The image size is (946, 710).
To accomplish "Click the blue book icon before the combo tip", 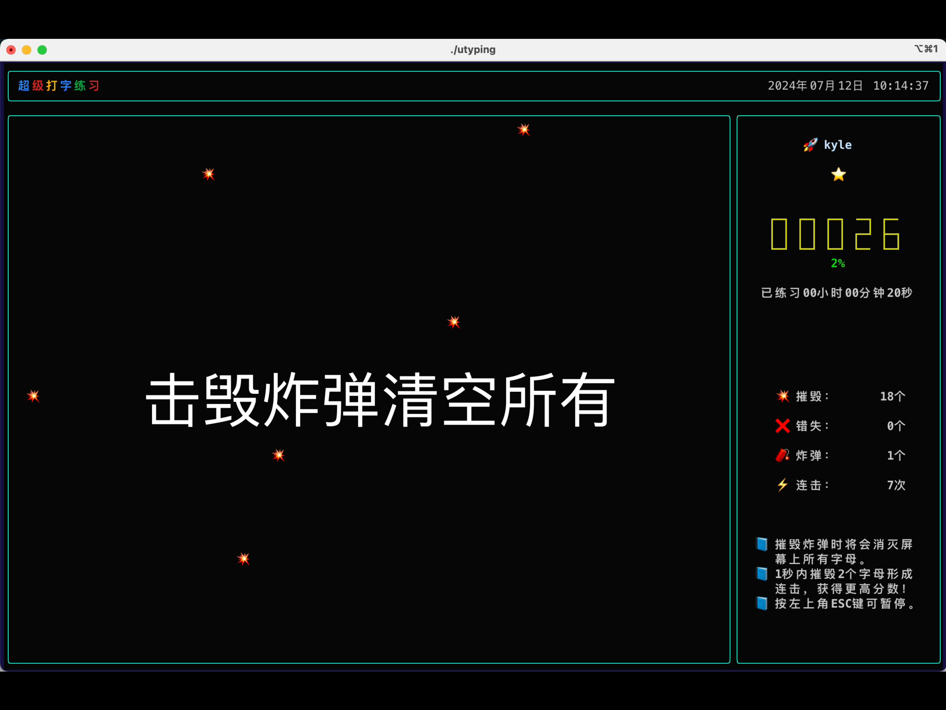I will click(x=762, y=574).
